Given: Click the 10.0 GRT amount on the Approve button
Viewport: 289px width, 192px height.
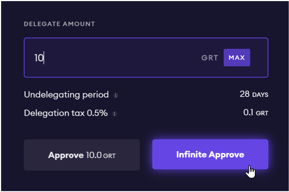Looking at the screenshot, I should (101, 156).
